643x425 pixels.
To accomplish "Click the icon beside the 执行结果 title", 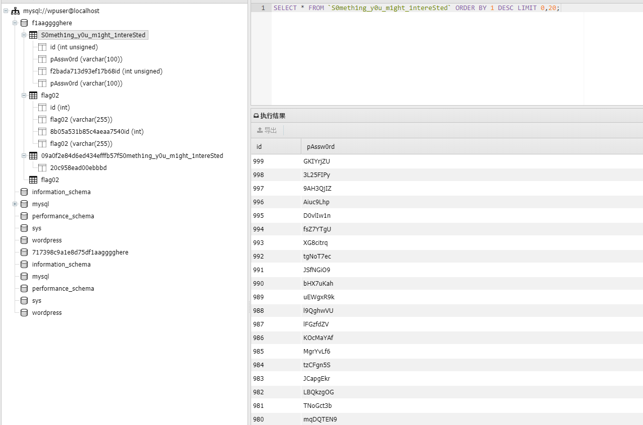I will click(256, 116).
